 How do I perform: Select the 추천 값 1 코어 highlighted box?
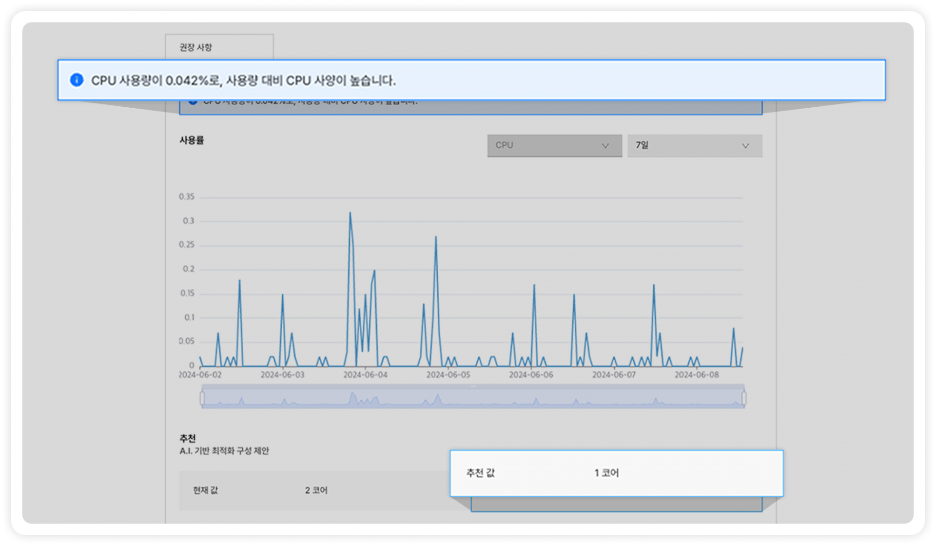pos(616,473)
